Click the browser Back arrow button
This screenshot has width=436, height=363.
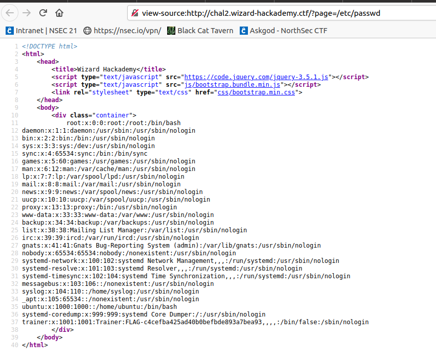tap(10, 13)
